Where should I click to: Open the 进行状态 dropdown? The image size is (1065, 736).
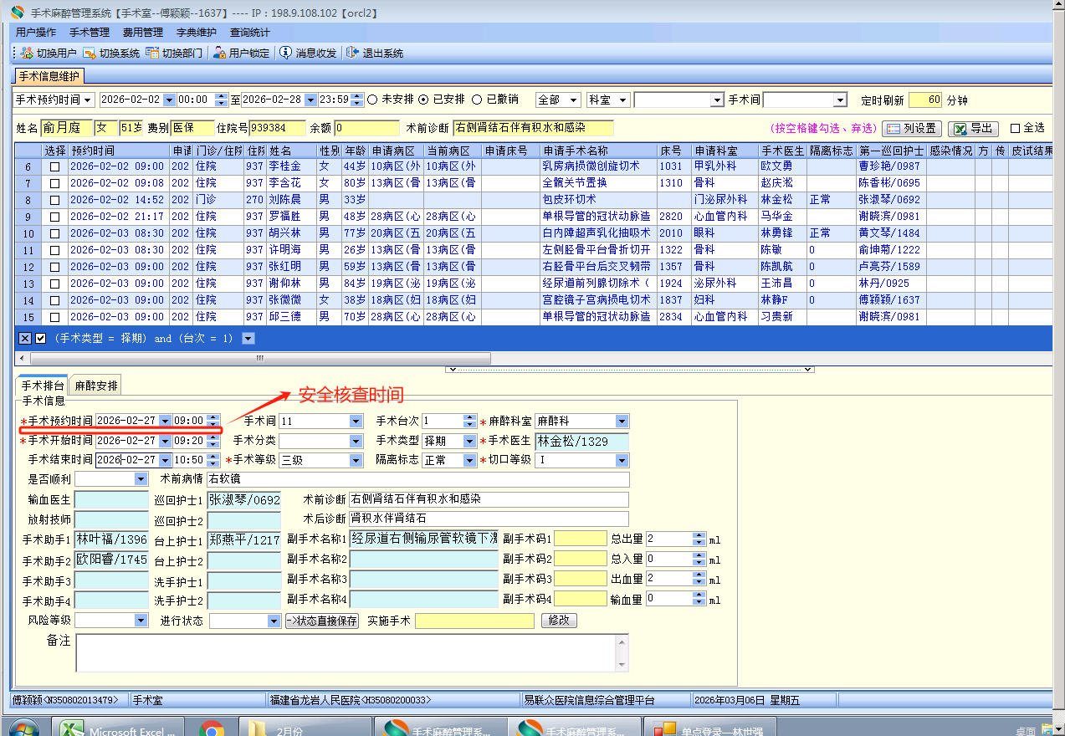coord(274,621)
